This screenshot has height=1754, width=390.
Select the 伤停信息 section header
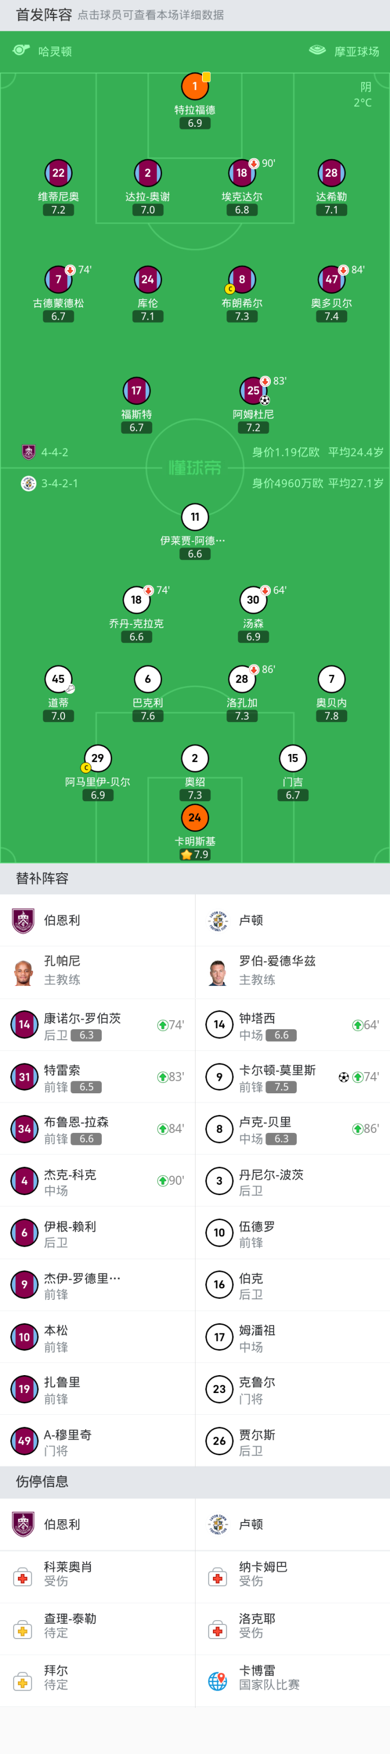42,1481
